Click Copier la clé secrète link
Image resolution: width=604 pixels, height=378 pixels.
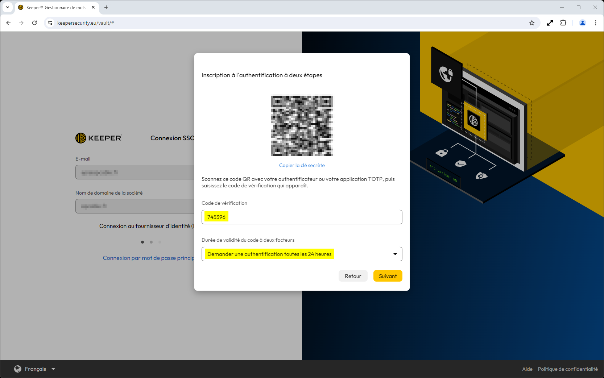coord(302,165)
